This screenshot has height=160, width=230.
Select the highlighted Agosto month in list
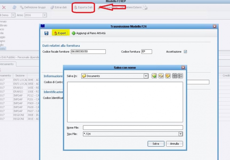pyautogui.click(x=3, y=49)
